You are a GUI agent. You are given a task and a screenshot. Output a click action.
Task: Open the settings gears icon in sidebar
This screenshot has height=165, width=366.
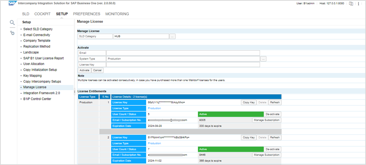[12, 33]
